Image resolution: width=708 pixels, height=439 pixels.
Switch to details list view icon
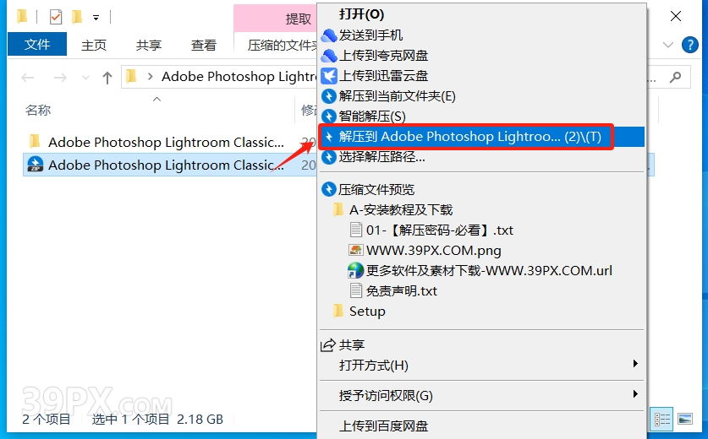pyautogui.click(x=662, y=419)
